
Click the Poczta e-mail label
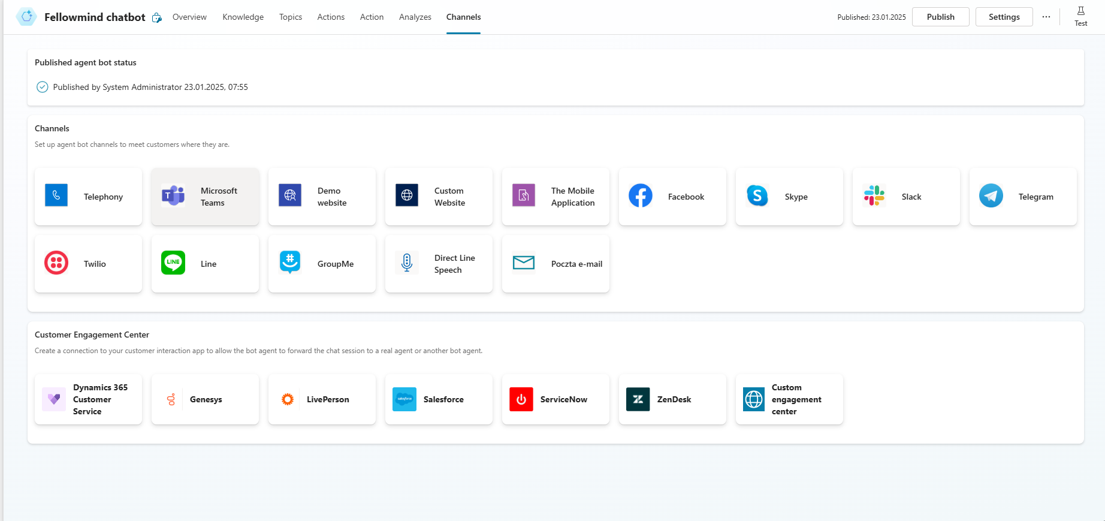point(576,264)
